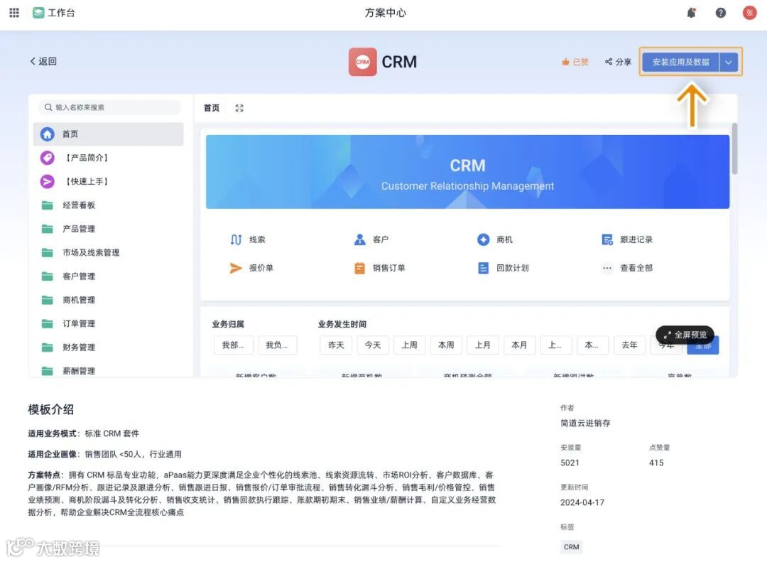Click the 经营看板 folder icon
The image size is (767, 562).
pos(47,205)
